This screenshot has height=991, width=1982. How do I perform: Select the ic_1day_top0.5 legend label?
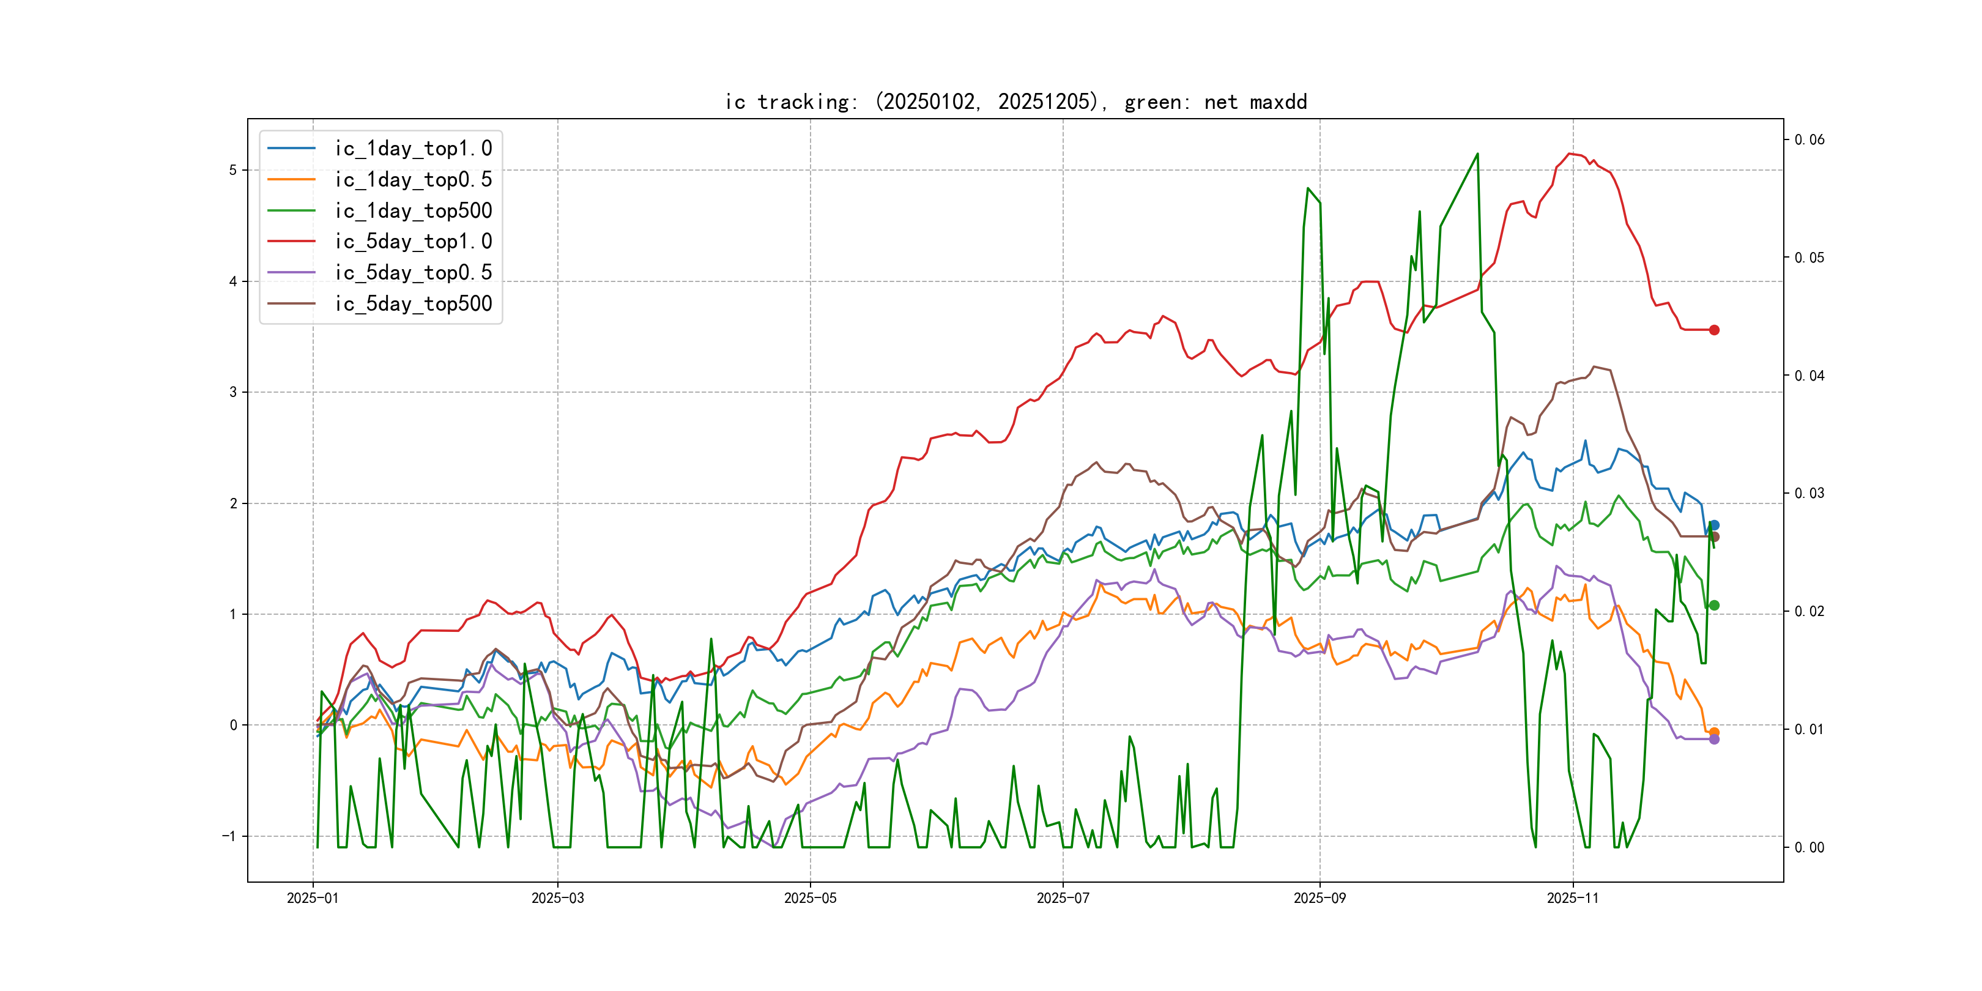pyautogui.click(x=413, y=179)
